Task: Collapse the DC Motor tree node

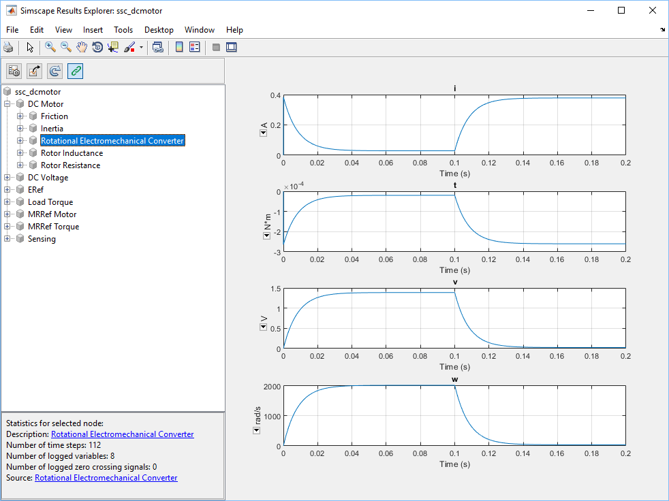Action: pyautogui.click(x=7, y=104)
